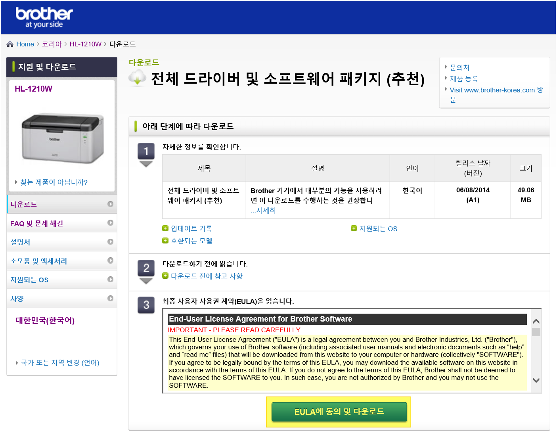Open 설명서 sidebar menu item
The image size is (557, 433).
62,242
